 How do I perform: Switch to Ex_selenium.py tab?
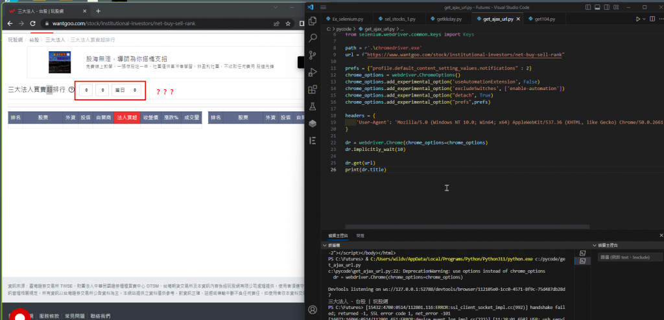tap(348, 19)
